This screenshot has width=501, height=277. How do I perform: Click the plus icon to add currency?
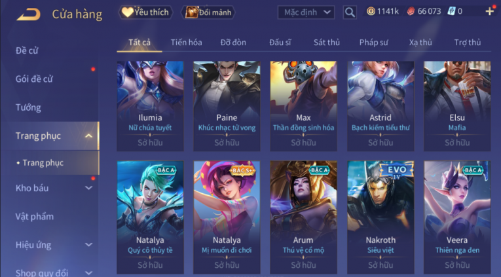pos(489,12)
